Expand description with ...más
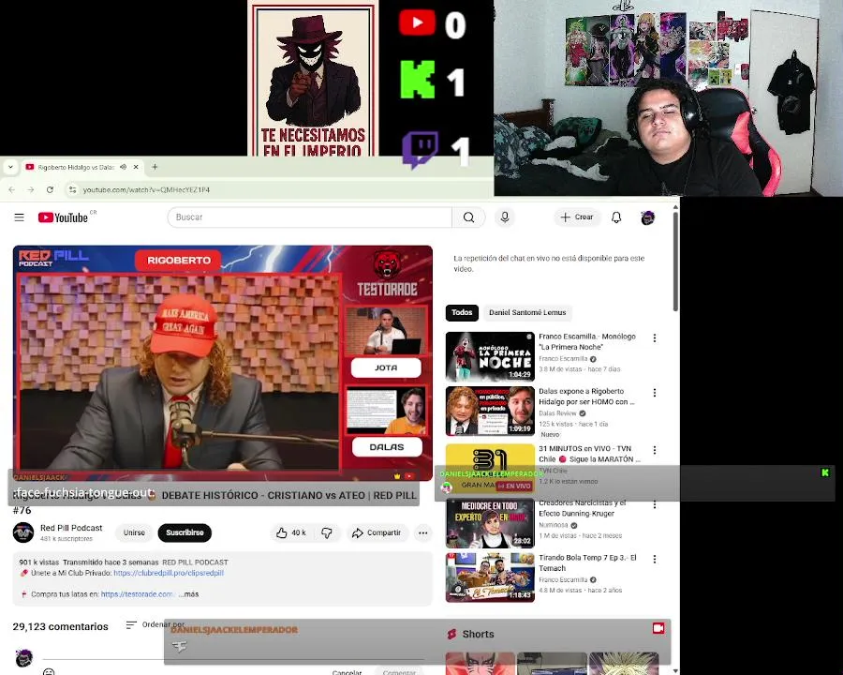843x675 pixels. point(189,594)
